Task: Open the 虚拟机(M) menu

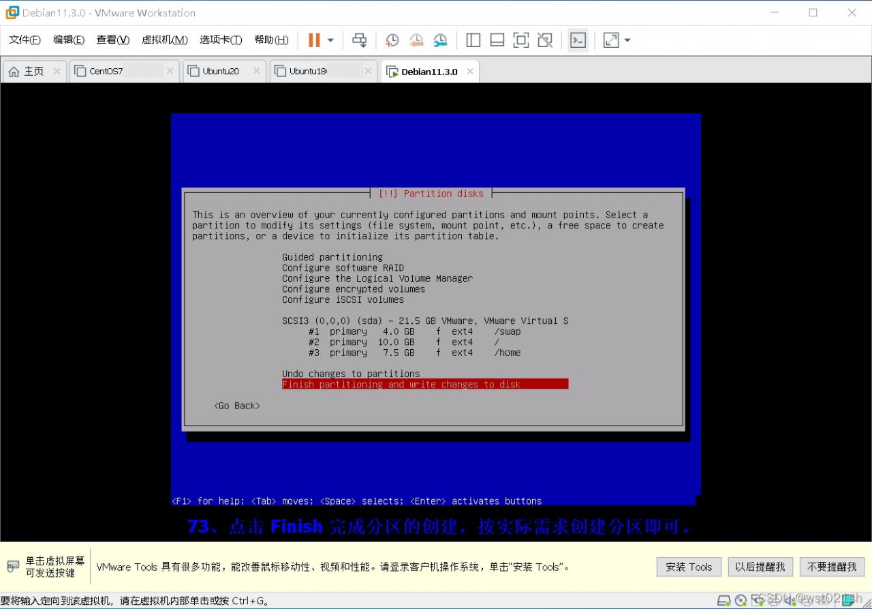Action: coord(164,40)
